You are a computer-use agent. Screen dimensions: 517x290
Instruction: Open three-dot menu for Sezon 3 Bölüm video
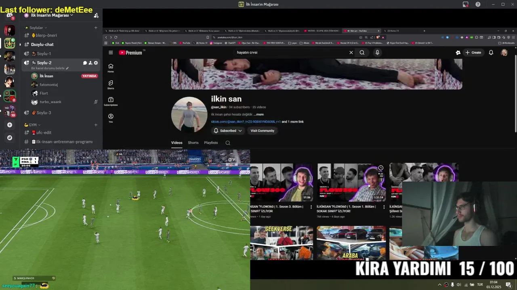(311, 207)
